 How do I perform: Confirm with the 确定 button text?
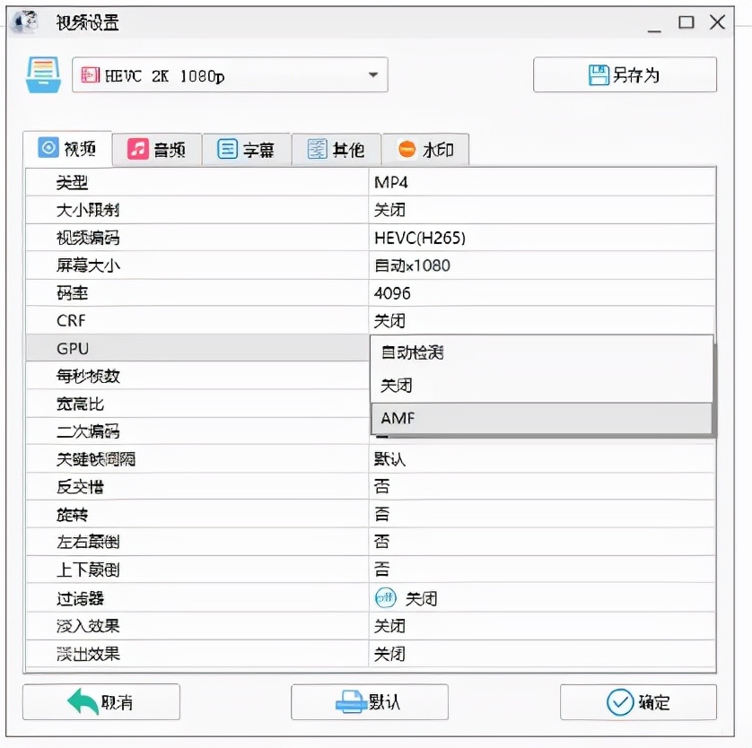point(653,702)
